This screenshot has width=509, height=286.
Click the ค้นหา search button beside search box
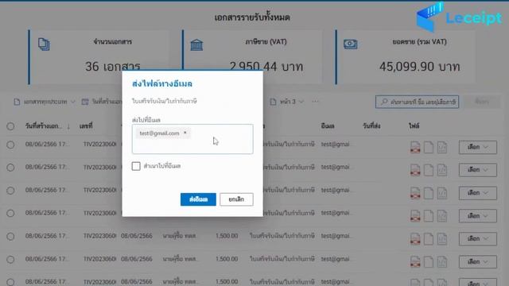482,102
